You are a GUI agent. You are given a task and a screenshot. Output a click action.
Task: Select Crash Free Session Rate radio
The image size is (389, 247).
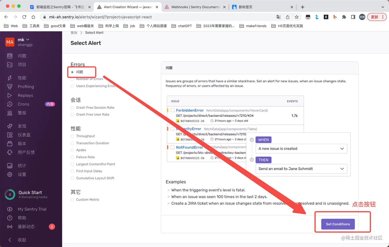click(72, 108)
